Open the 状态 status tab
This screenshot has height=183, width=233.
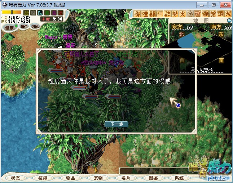15,178
